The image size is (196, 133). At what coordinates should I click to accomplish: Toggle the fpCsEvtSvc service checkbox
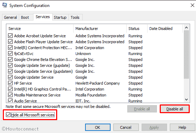[x=10, y=54]
